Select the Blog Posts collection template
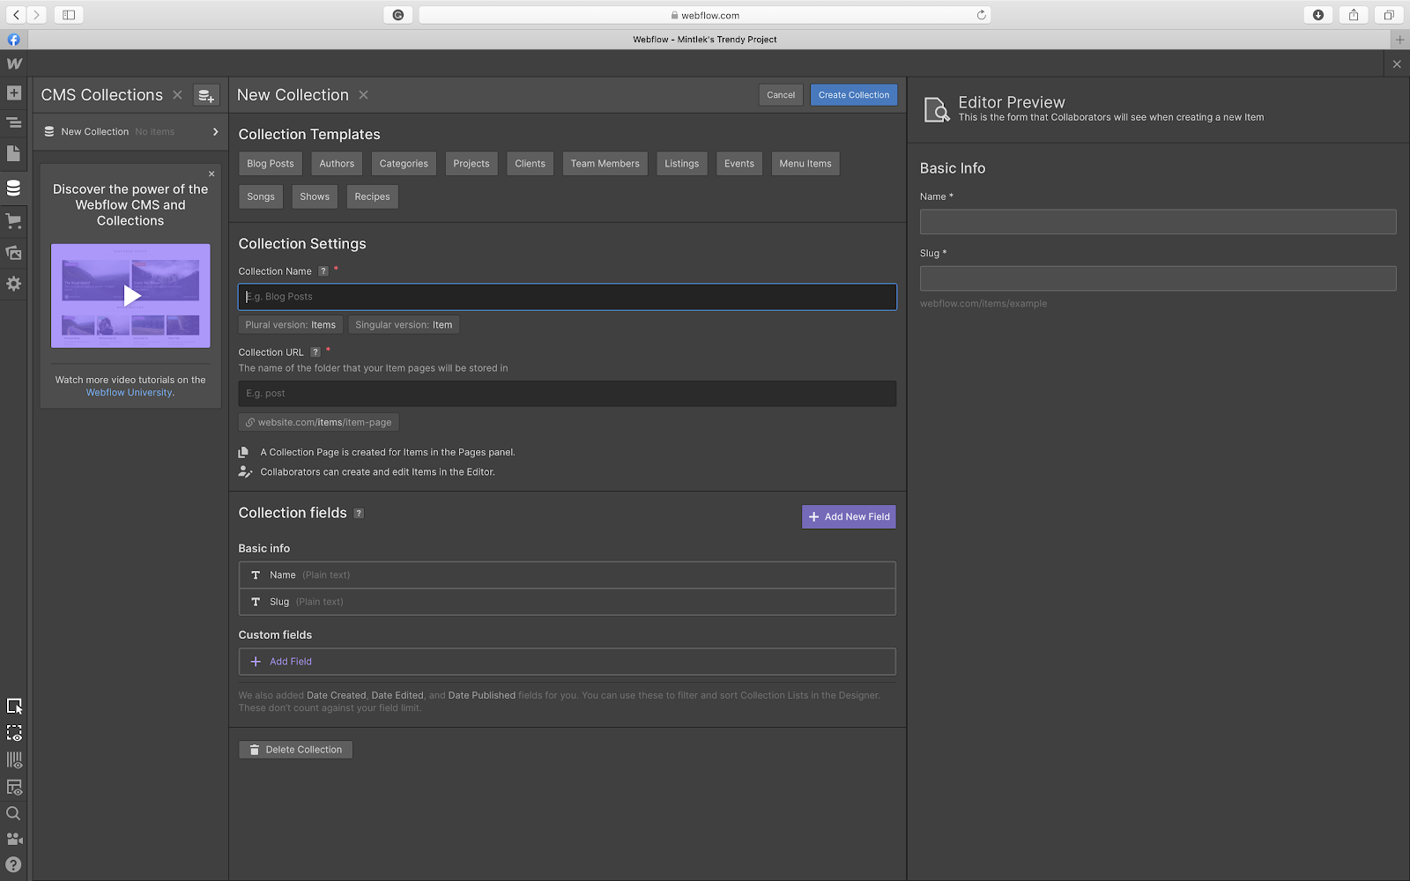The image size is (1410, 881). [x=270, y=163]
